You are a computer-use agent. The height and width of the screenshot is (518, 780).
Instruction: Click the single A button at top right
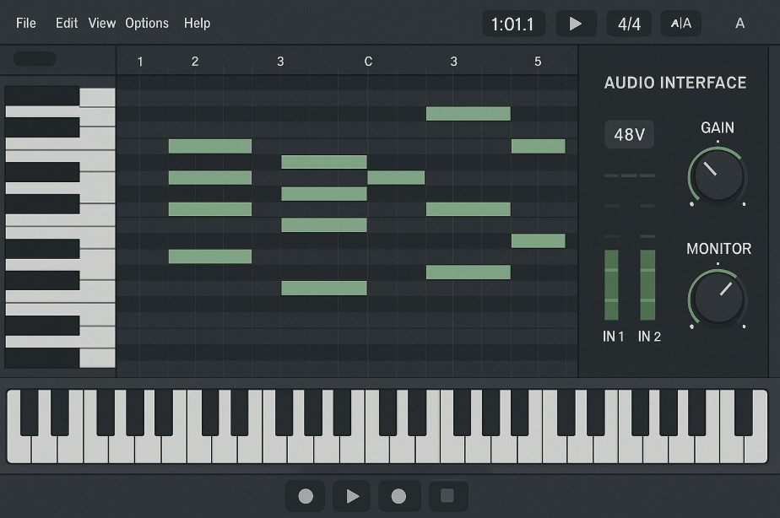(x=739, y=24)
